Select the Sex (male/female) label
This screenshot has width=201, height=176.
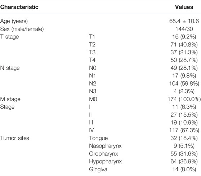(x=22, y=29)
